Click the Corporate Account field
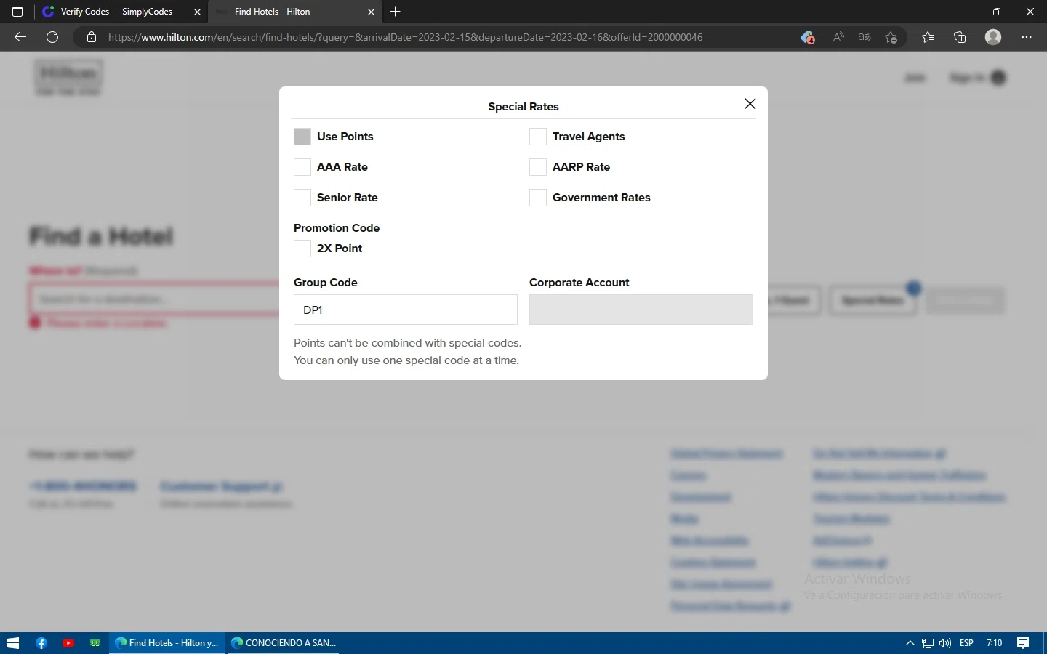 tap(641, 310)
